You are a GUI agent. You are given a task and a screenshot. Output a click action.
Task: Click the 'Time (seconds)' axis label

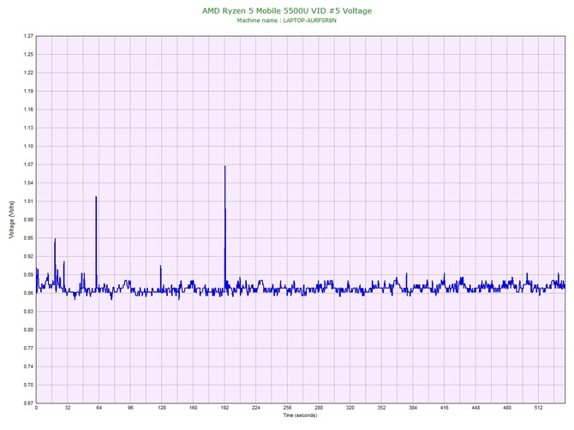[x=300, y=415]
